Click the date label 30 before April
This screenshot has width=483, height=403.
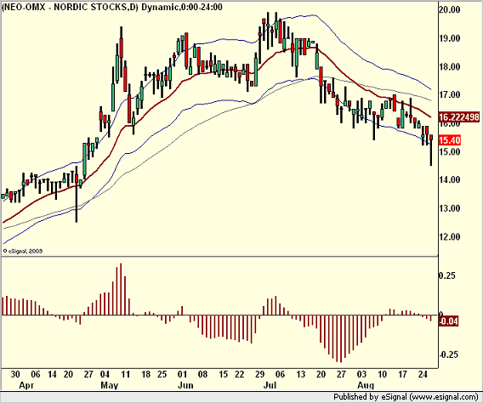tap(15, 374)
